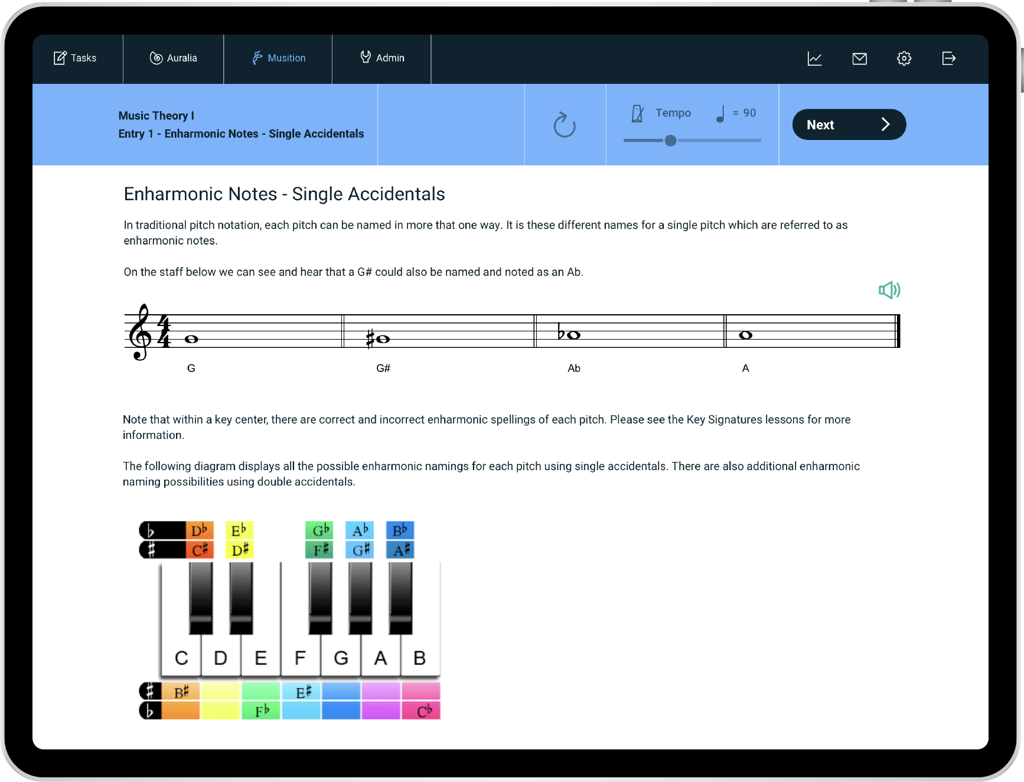Screen dimensions: 1024x782
Task: Click the logout exit icon
Action: pyautogui.click(x=948, y=58)
